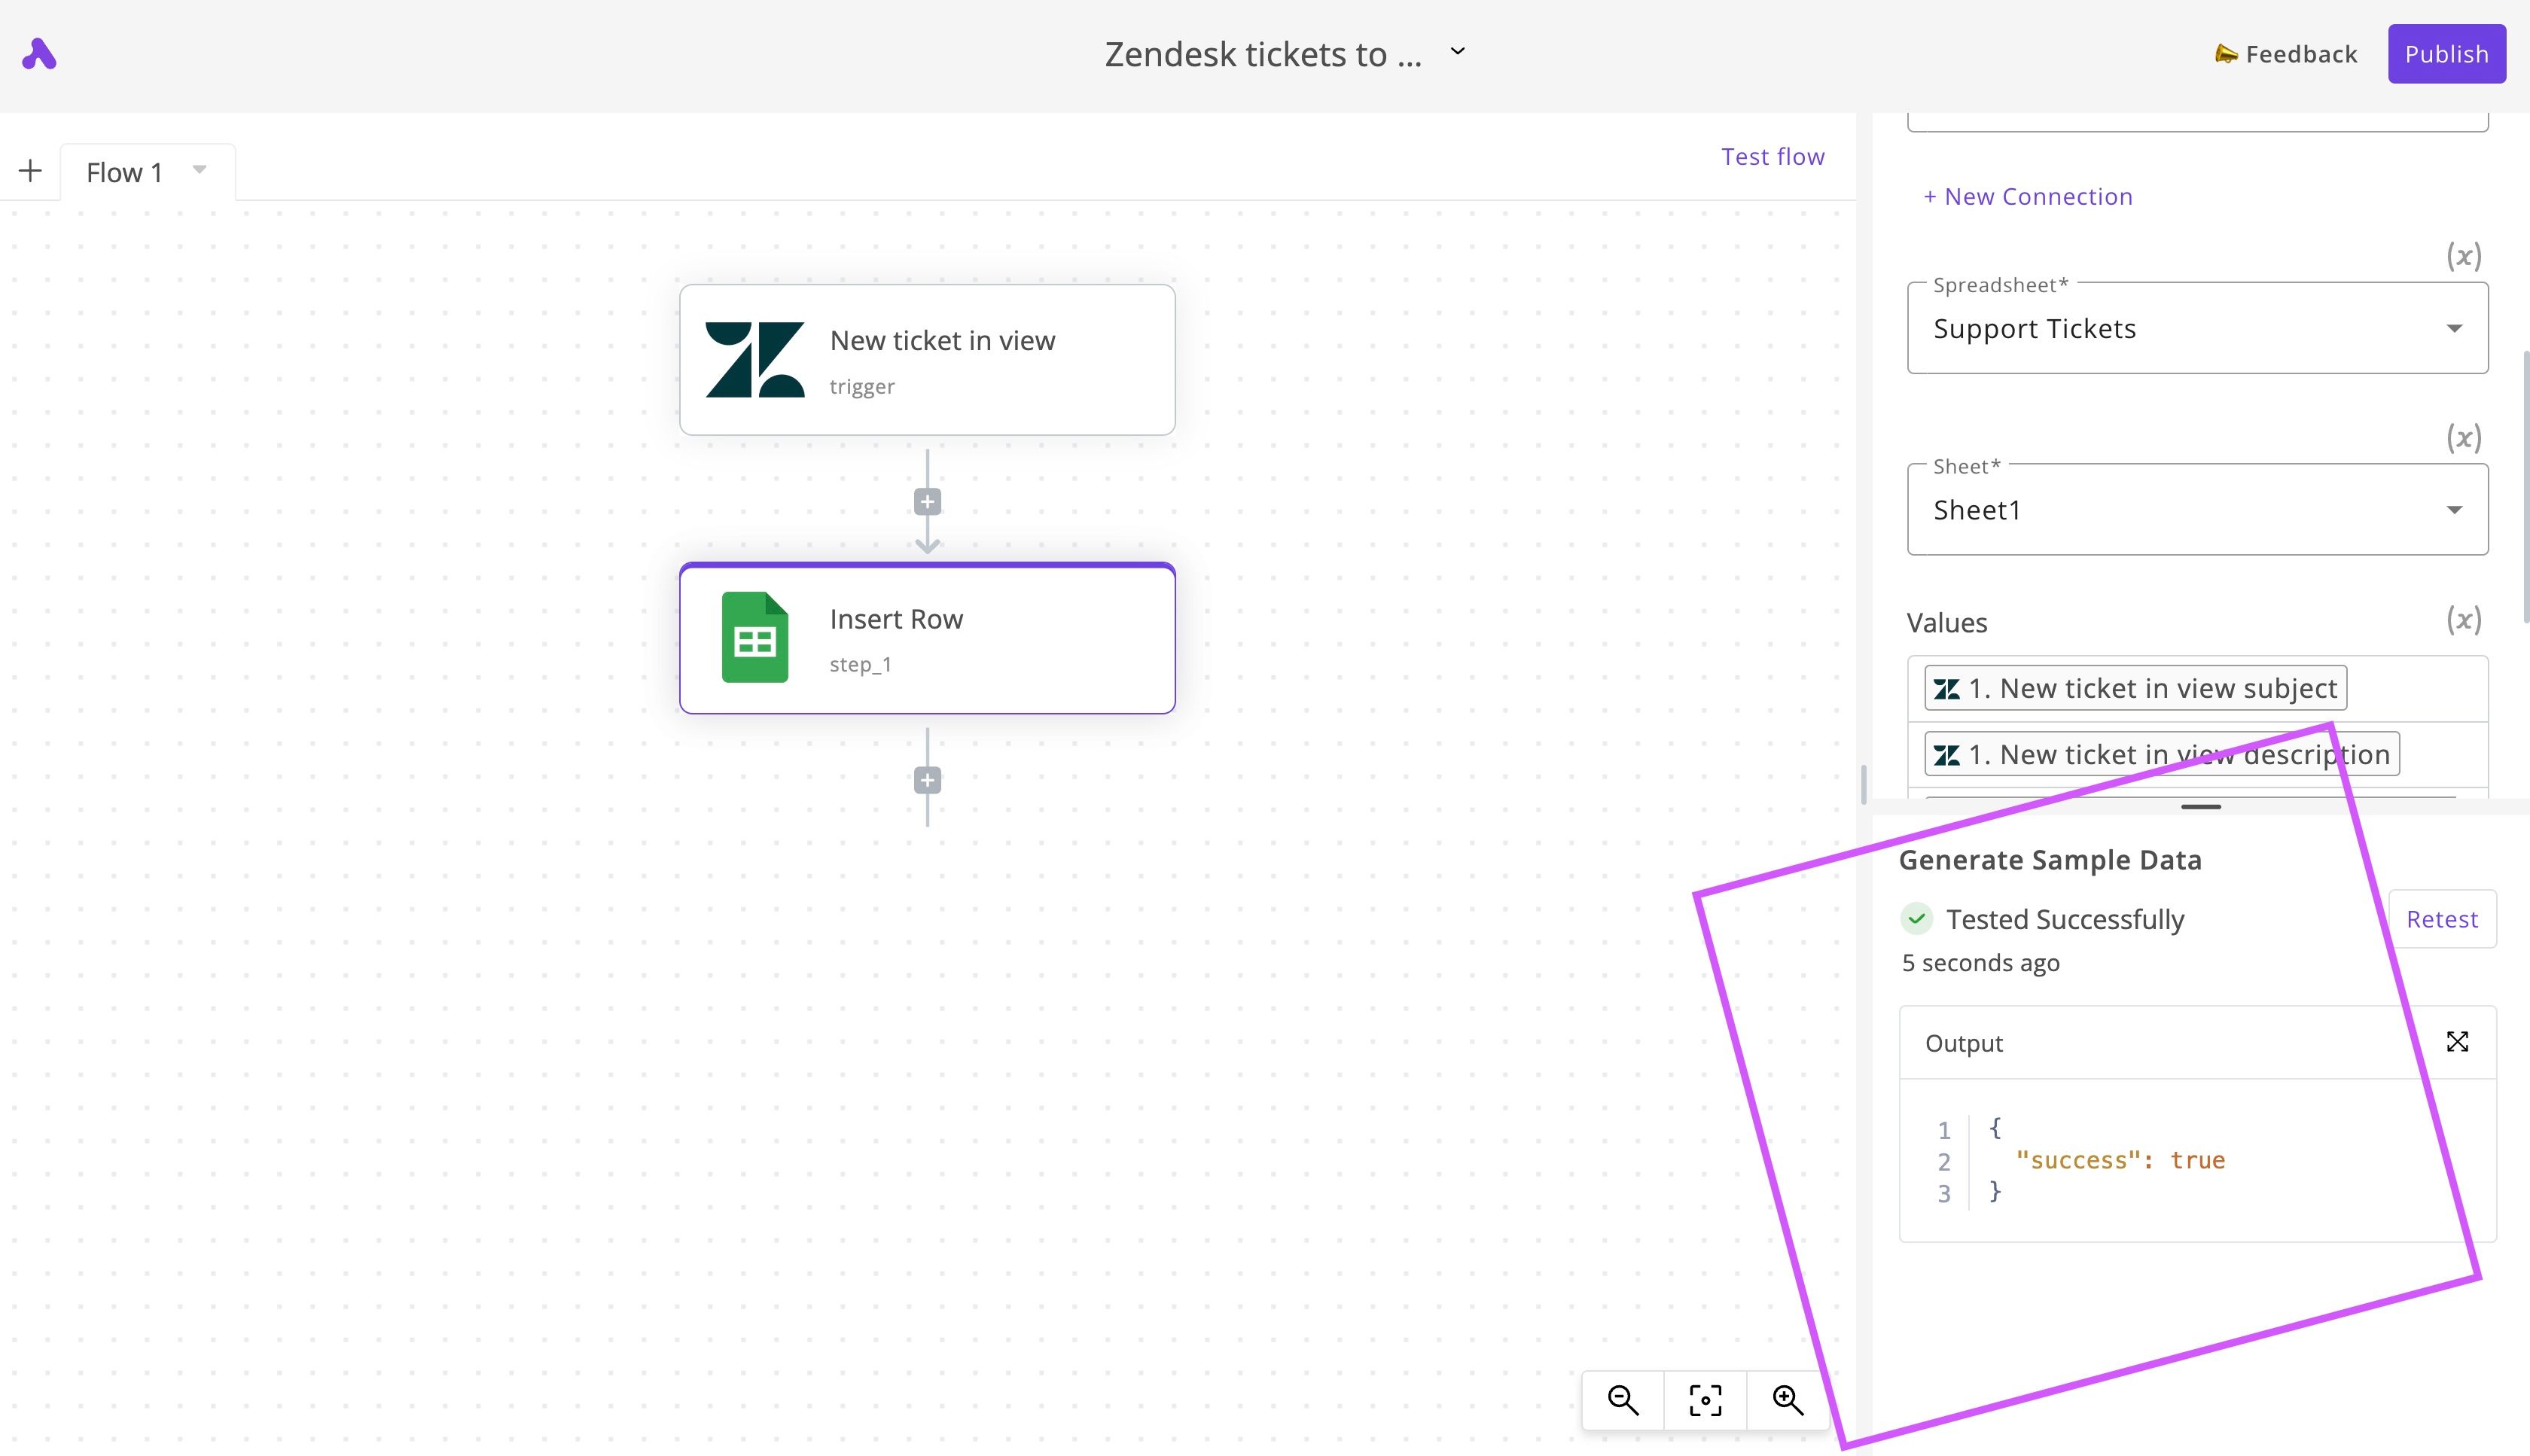Click the New ticket in view subject value chip
2530x1456 pixels.
(2135, 688)
